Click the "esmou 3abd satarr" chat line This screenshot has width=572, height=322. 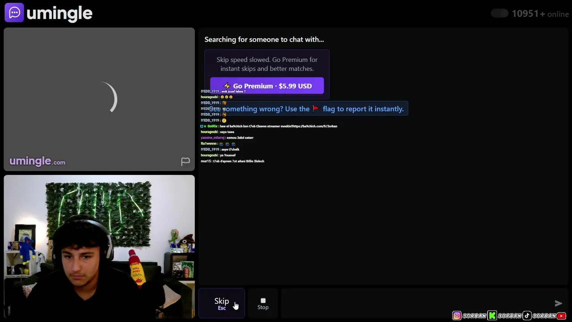[227, 138]
